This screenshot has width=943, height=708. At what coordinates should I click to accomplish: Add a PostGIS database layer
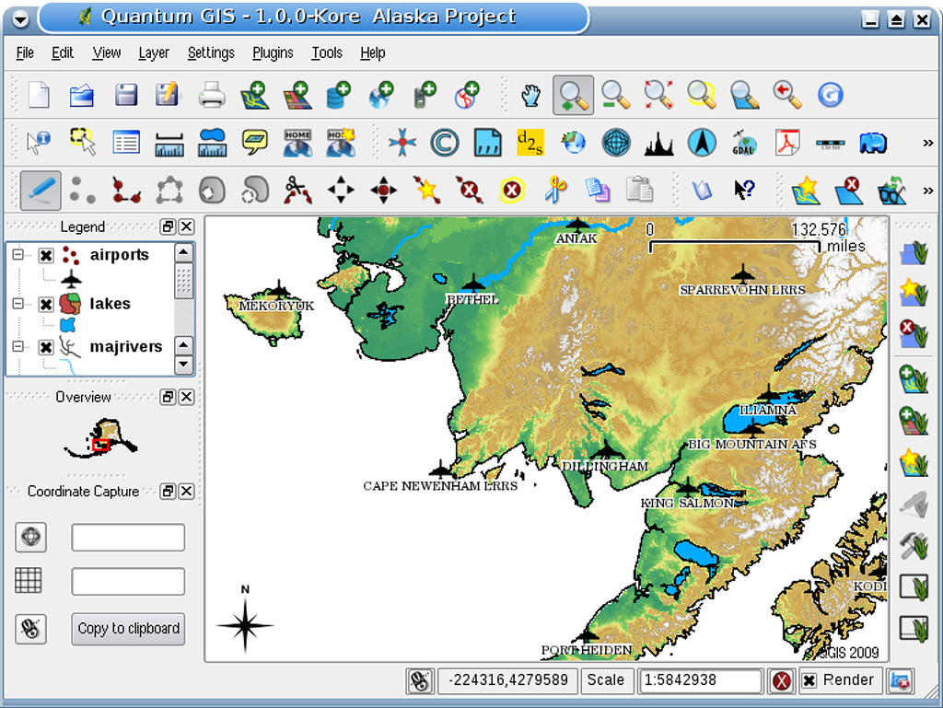pos(339,95)
